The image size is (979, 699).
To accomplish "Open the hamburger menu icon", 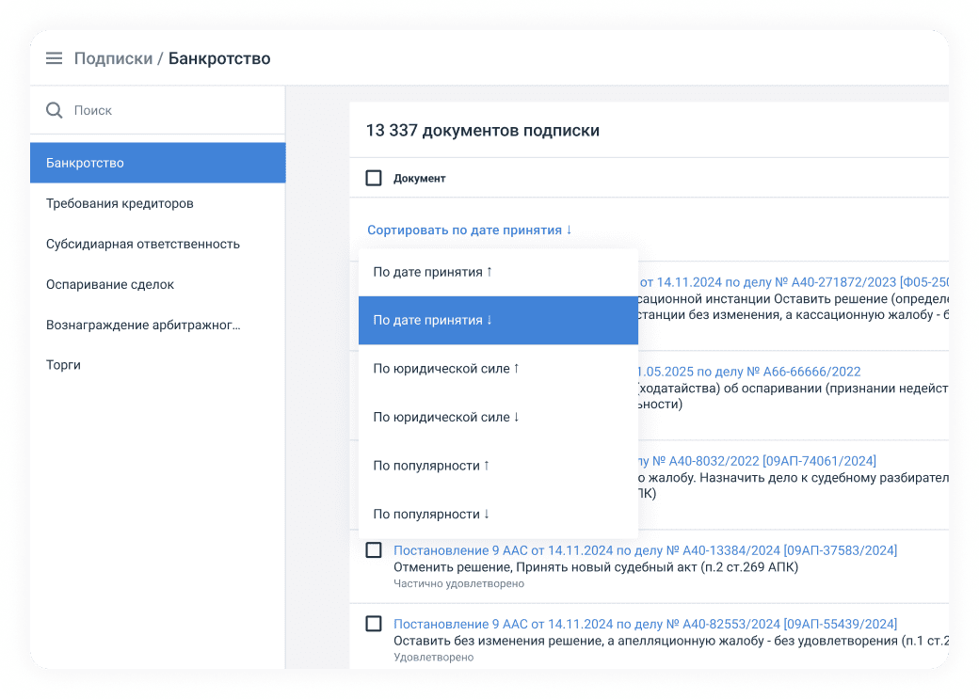I will (55, 58).
